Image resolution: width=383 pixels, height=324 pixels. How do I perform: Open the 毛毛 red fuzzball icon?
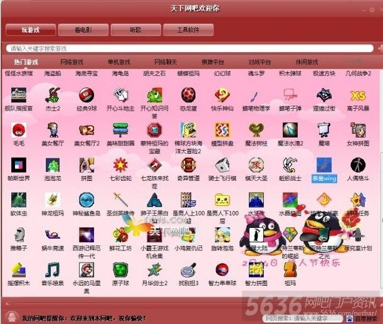(x=19, y=130)
